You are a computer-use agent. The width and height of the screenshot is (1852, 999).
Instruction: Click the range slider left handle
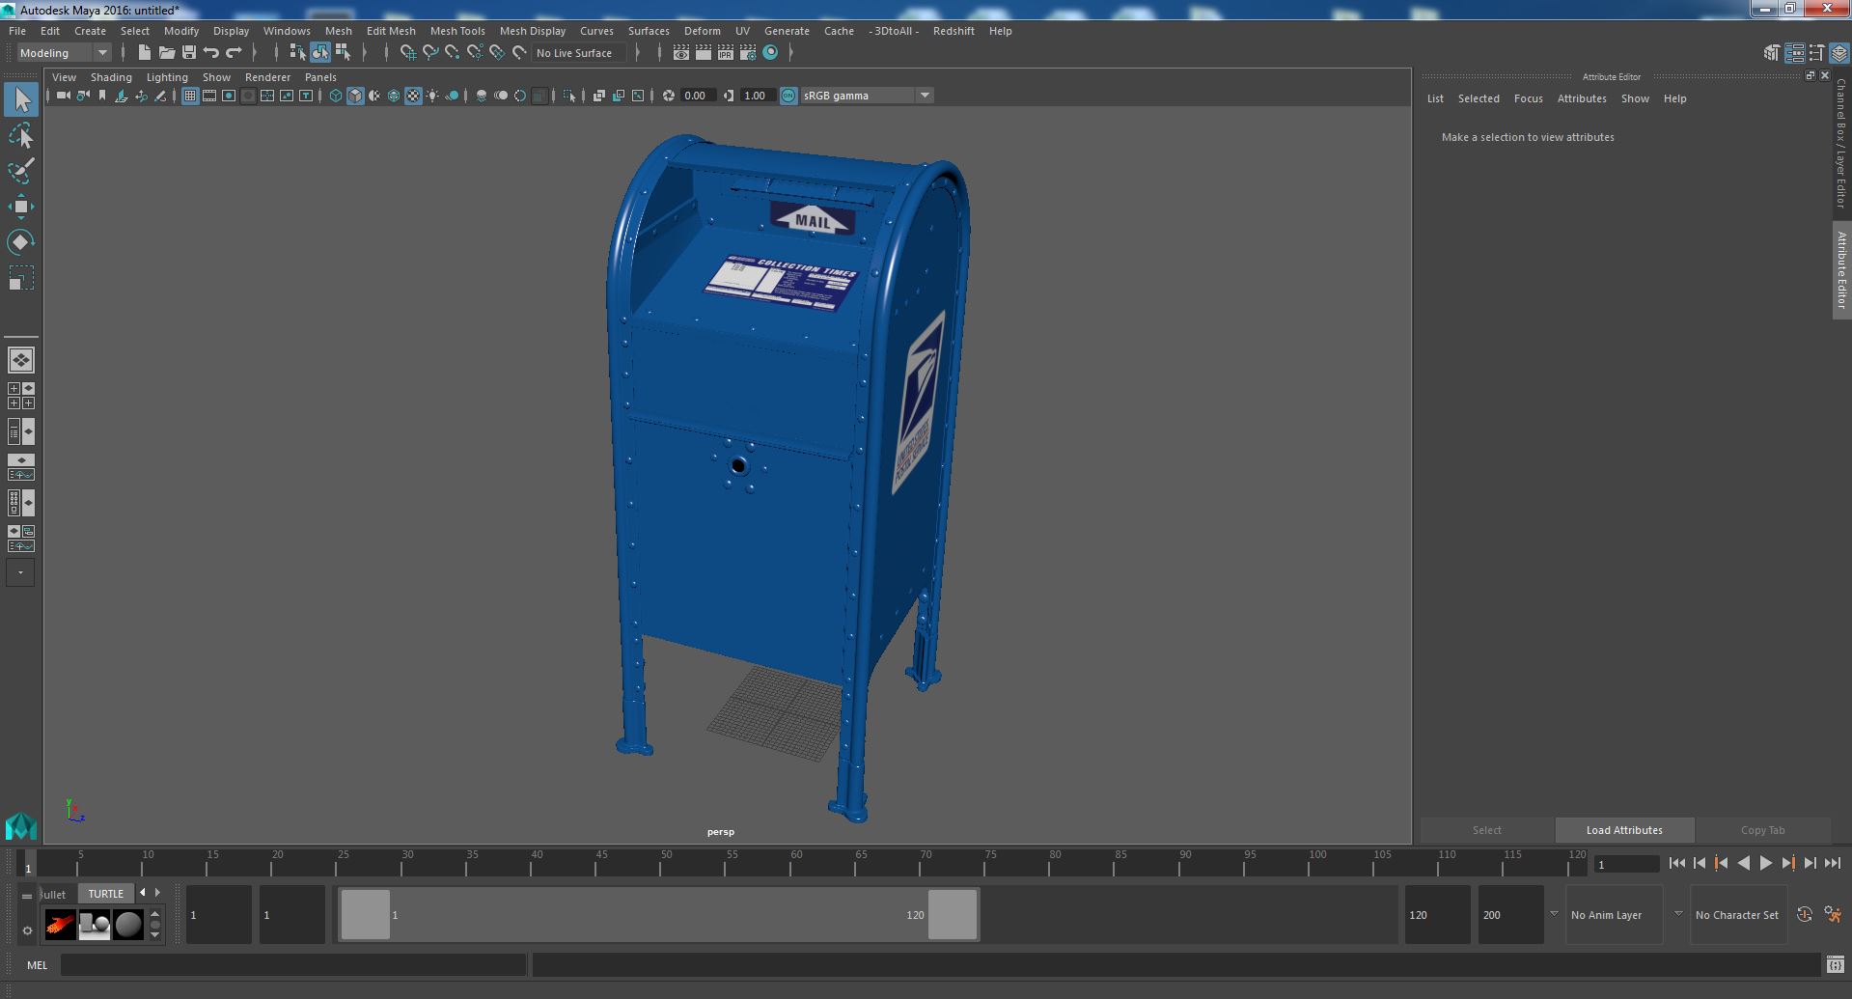point(366,915)
